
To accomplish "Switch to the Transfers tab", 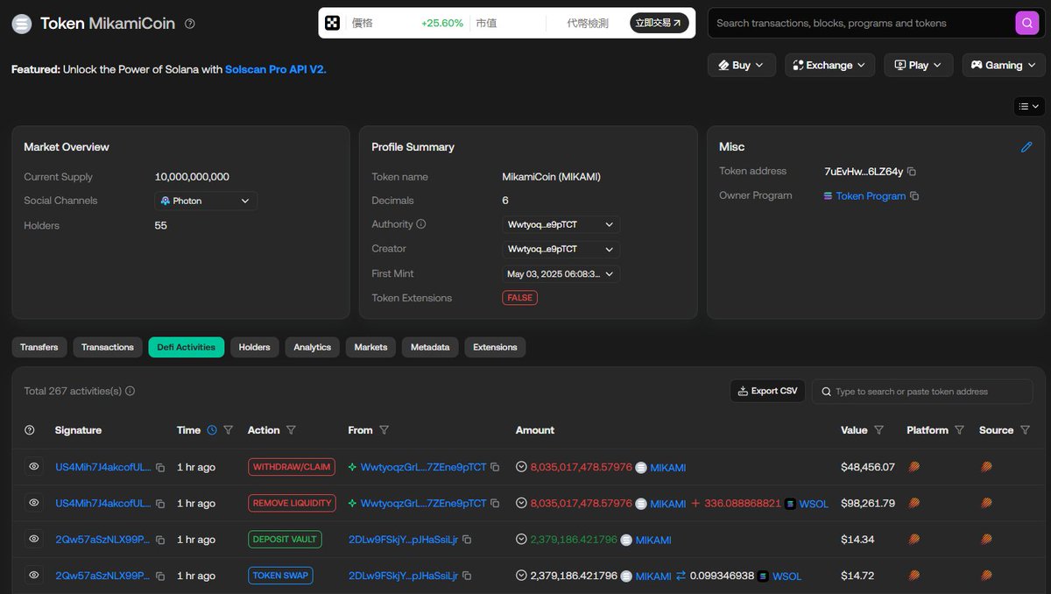I will 39,347.
